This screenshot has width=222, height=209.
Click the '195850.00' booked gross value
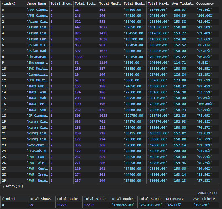[134, 57]
